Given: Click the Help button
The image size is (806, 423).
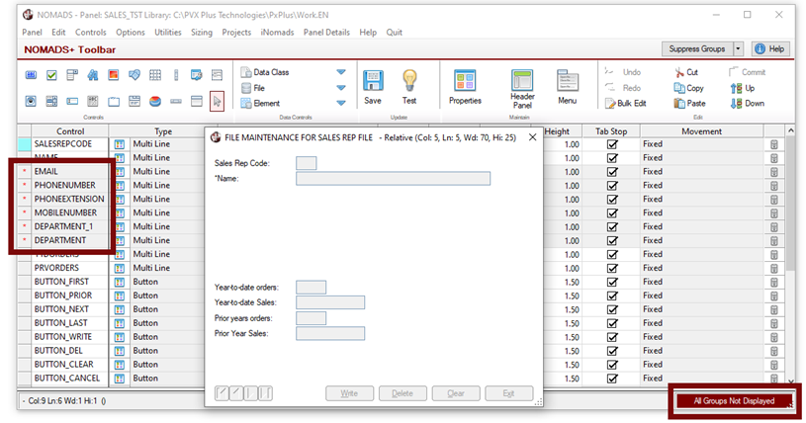Looking at the screenshot, I should [770, 48].
